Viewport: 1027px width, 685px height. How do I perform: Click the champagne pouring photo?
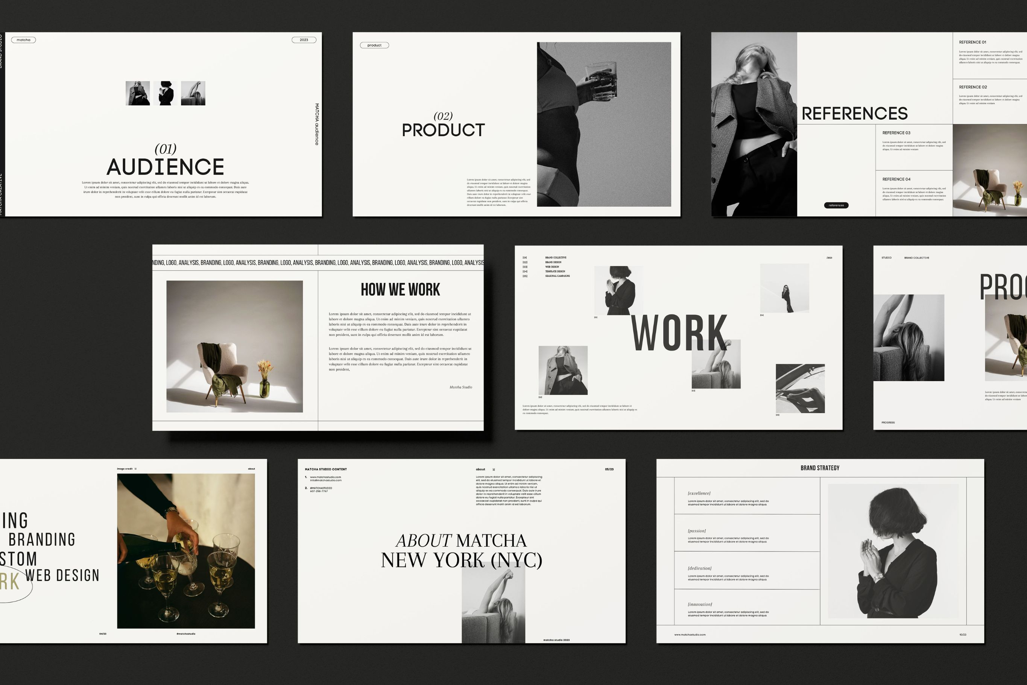click(186, 550)
